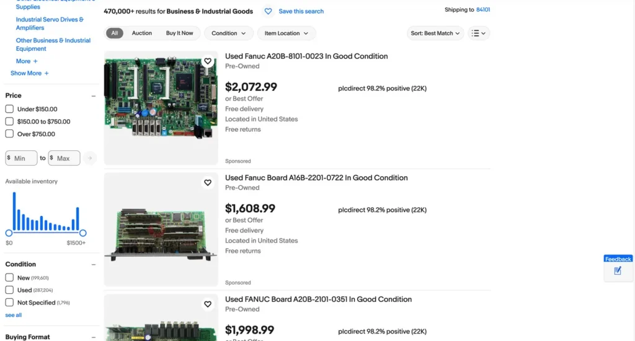Screen dimensions: 635x341
Task: Click plus icon beside Show More
Action: click(x=47, y=73)
